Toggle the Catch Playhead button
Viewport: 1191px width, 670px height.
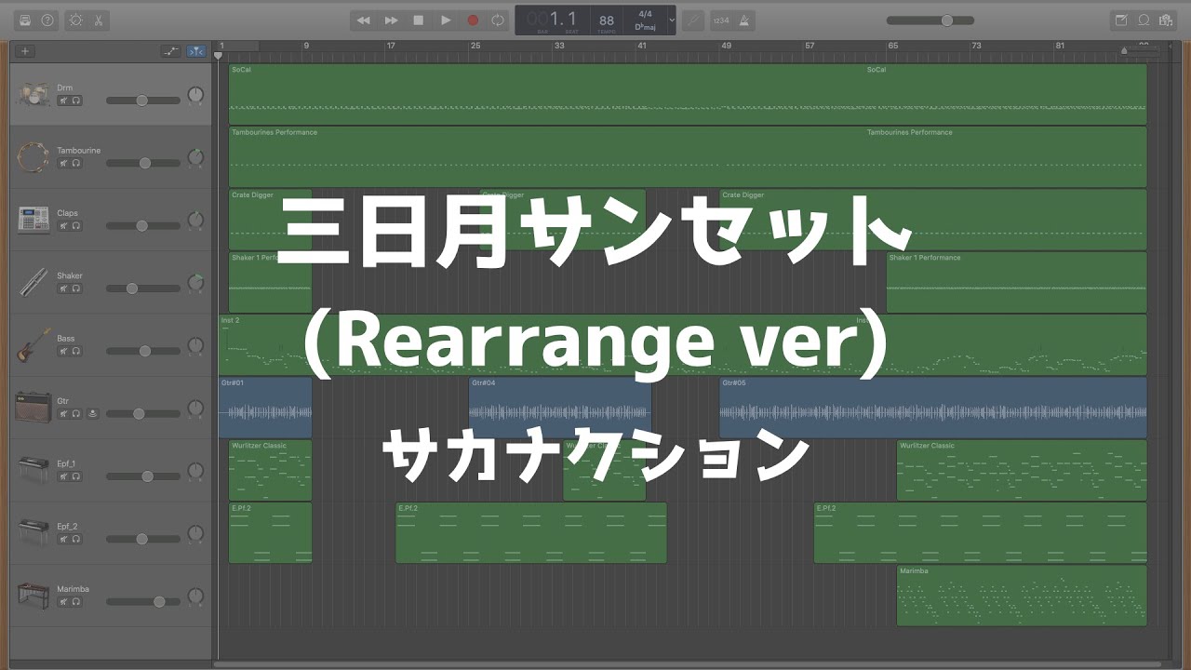[196, 51]
